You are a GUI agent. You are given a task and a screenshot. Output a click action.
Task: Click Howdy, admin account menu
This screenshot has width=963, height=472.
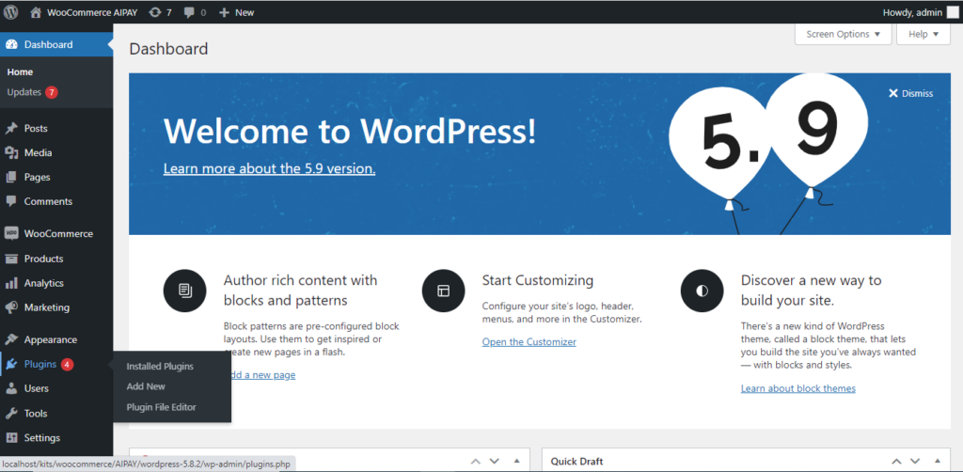(x=912, y=12)
